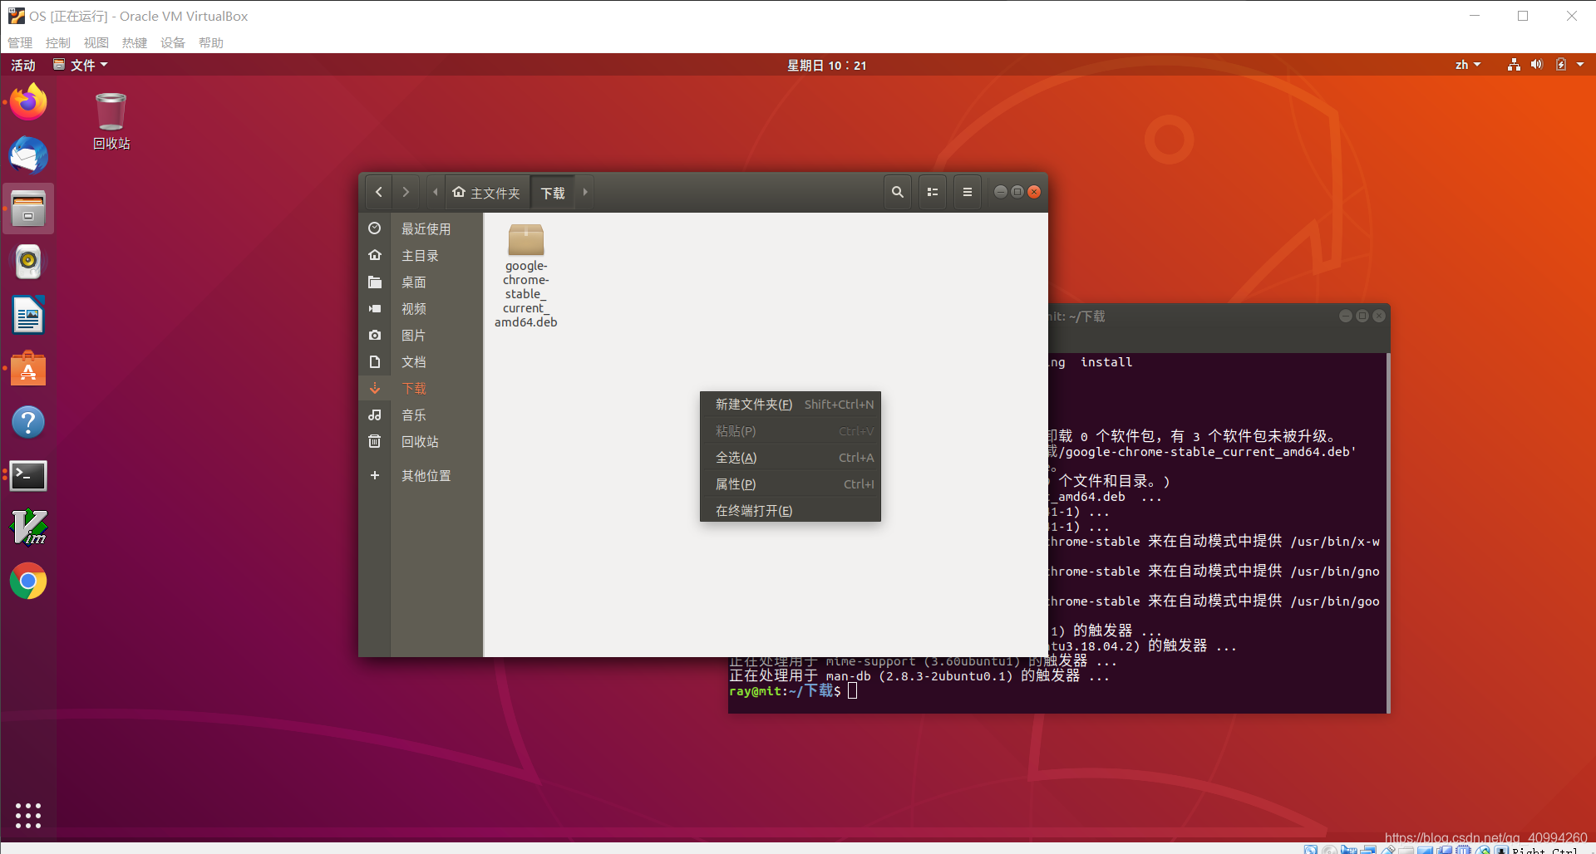Viewport: 1596px width, 854px height.
Task: Open the zh input source dropdown
Action: point(1468,65)
